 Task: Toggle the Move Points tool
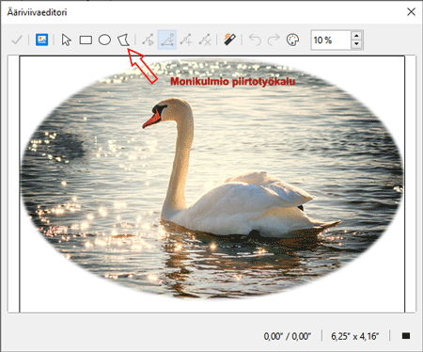[x=167, y=40]
